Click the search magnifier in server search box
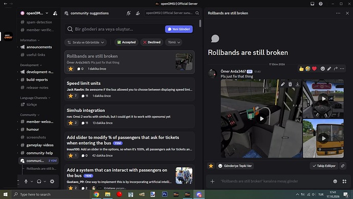 coord(197,13)
